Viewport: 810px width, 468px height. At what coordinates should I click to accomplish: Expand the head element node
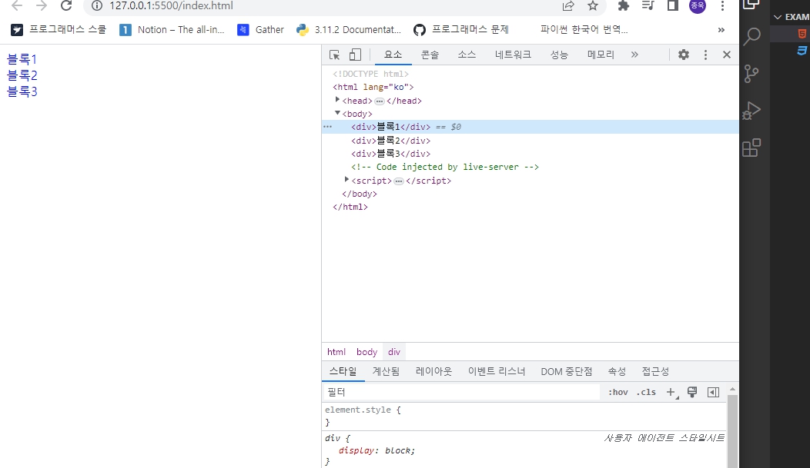(x=337, y=100)
